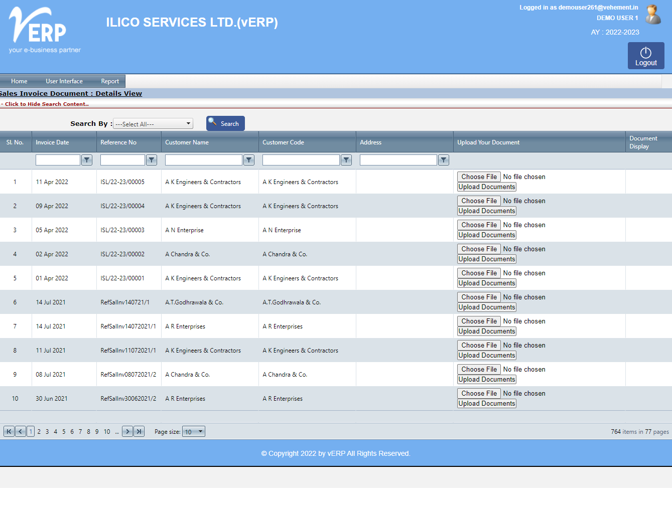The image size is (672, 505).
Task: Click to hide search content link
Action: tap(45, 104)
